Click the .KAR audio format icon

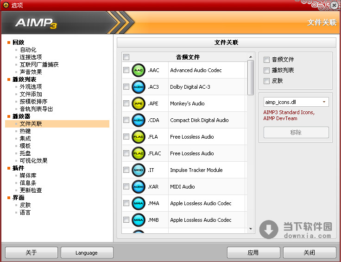point(139,187)
